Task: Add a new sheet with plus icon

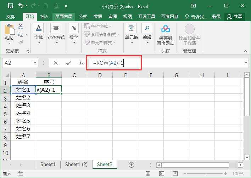Action: tap(132, 165)
